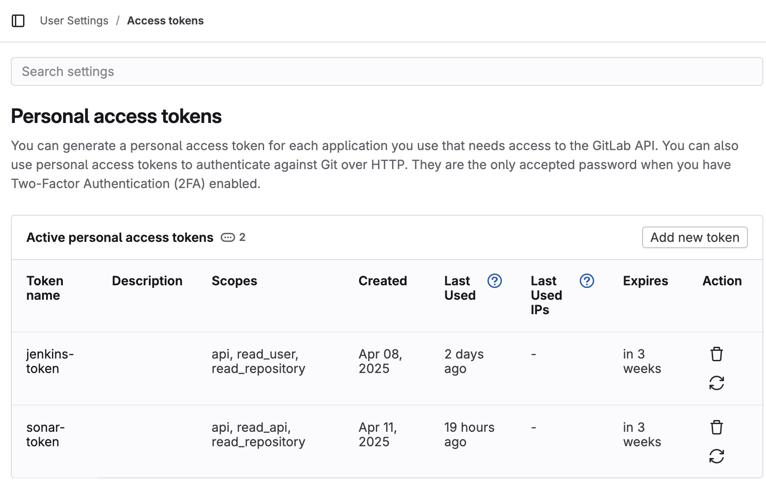Click the Created column header
Viewport: 766px width, 491px height.
[383, 281]
